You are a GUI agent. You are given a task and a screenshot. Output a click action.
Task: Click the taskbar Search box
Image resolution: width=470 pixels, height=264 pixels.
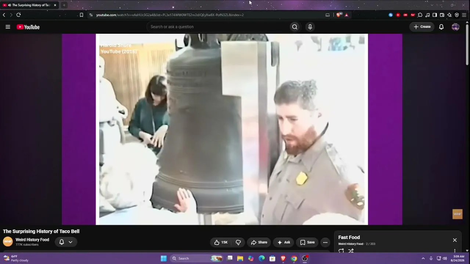[197, 258]
